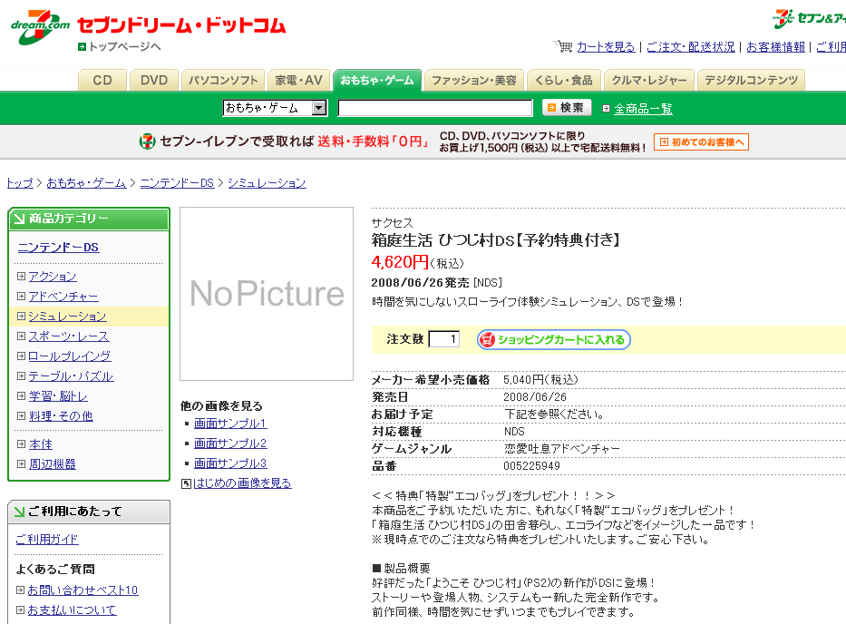Click the NoPicture product thumbnail
846x624 pixels.
(267, 294)
